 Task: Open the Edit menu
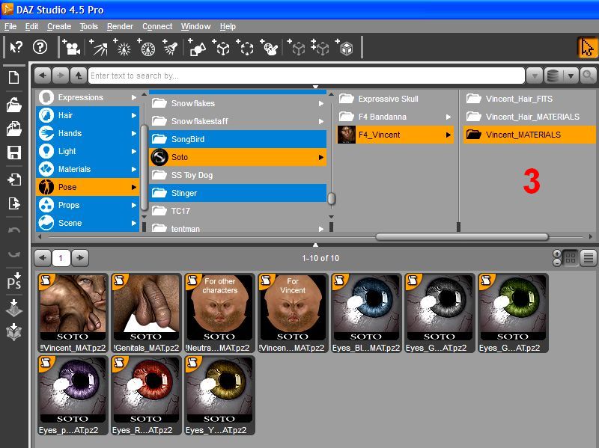point(31,26)
